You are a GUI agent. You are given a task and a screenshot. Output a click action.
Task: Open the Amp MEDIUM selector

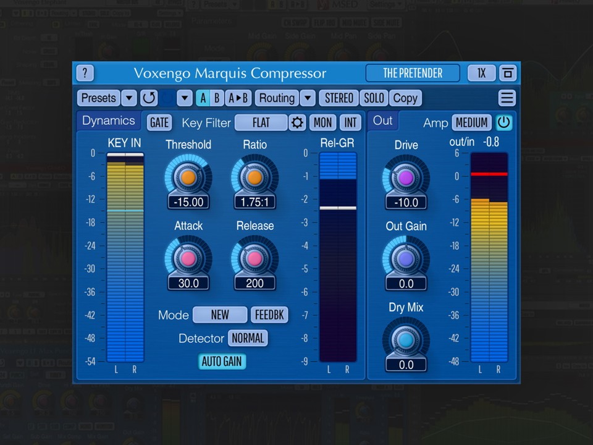[x=471, y=122]
